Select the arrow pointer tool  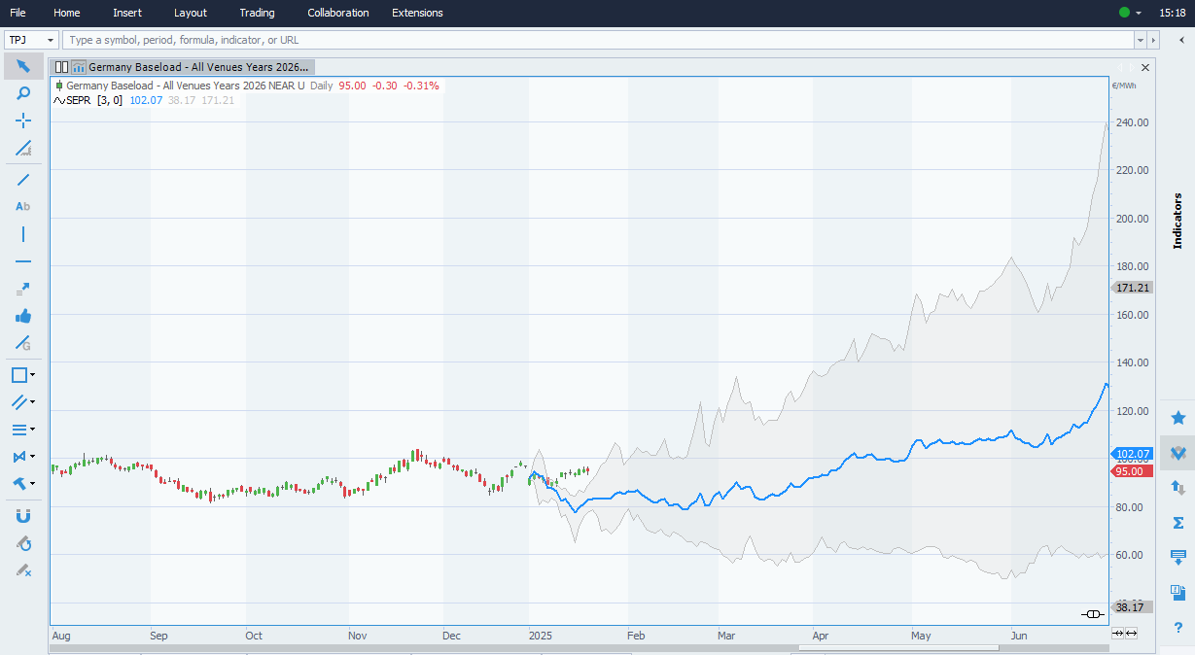click(23, 66)
